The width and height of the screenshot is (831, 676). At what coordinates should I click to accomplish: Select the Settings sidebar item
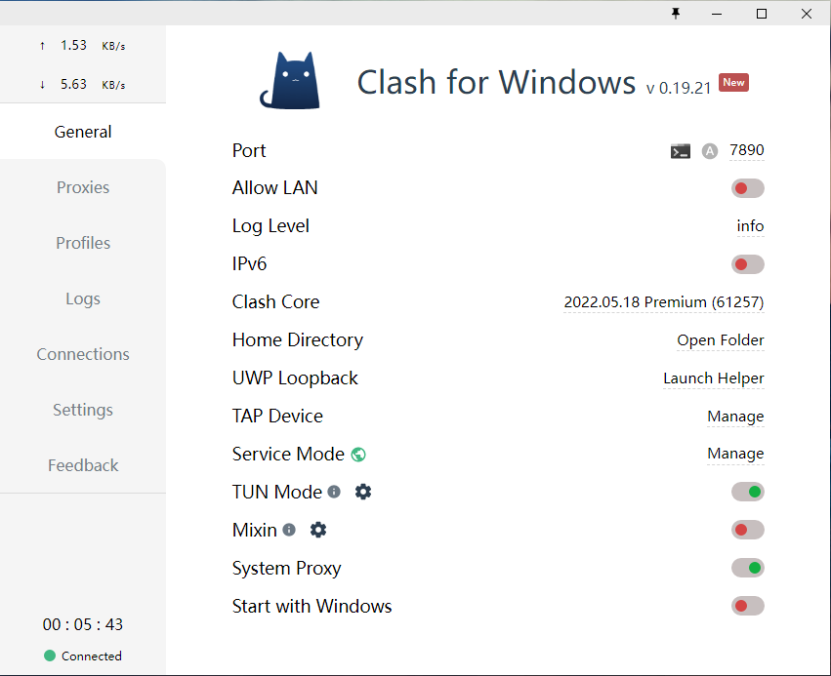[82, 410]
